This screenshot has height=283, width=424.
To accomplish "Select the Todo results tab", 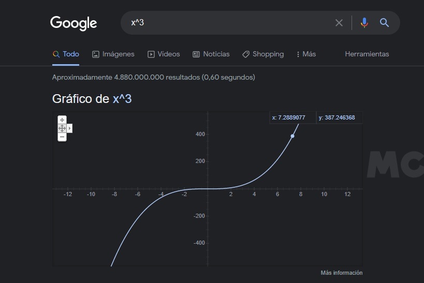I will point(66,54).
